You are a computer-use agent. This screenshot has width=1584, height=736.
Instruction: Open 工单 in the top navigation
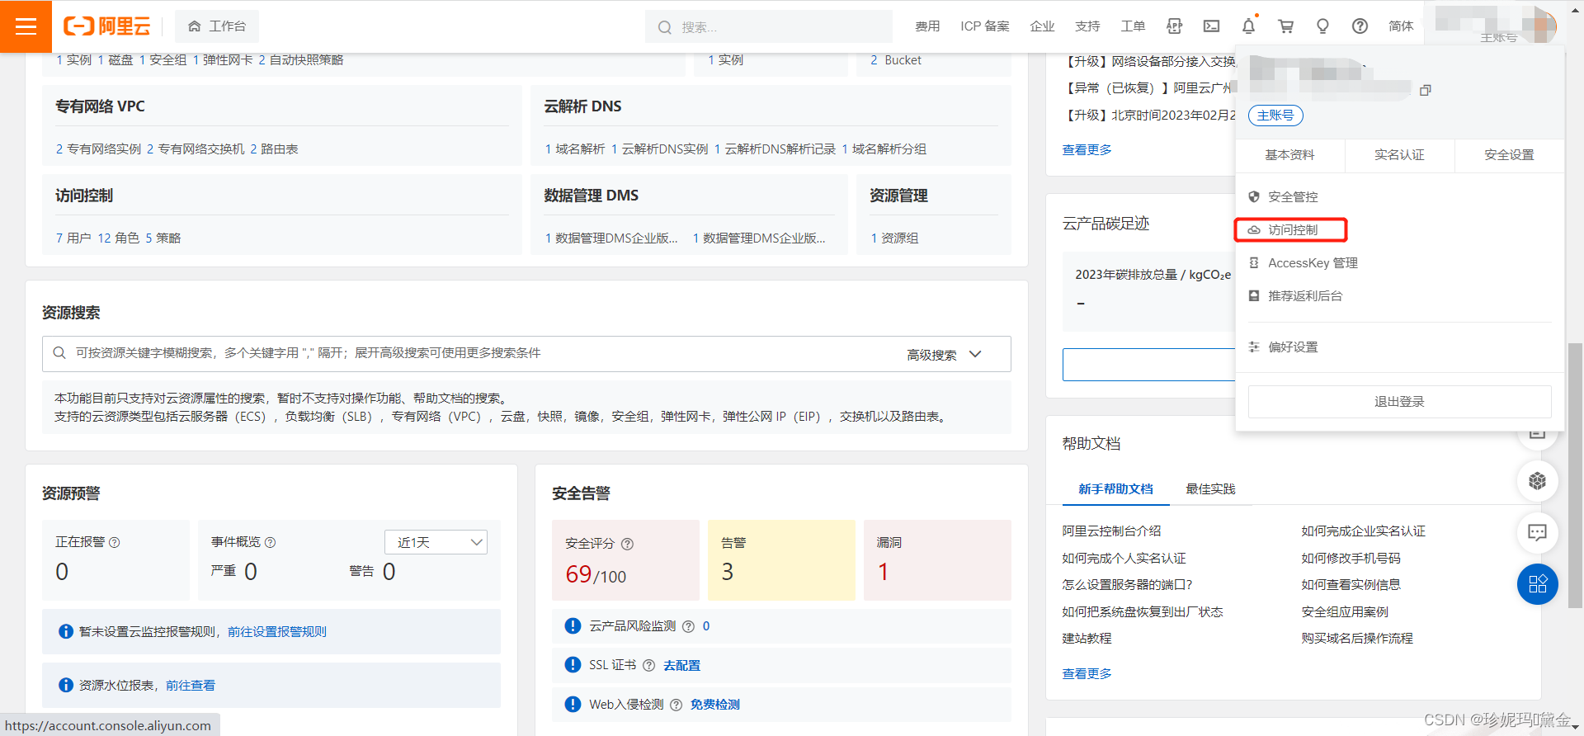(x=1133, y=26)
